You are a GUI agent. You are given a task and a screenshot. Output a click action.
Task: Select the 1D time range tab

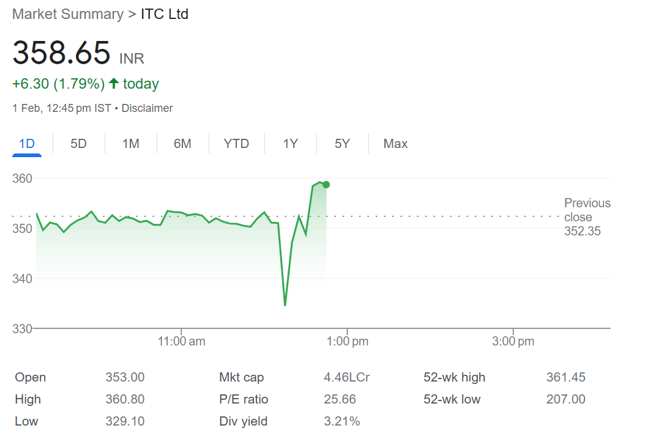pyautogui.click(x=27, y=144)
